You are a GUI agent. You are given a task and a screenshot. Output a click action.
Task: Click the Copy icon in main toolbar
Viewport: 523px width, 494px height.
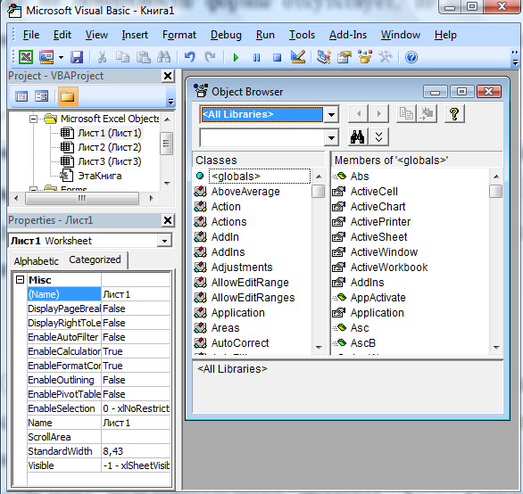[x=122, y=57]
